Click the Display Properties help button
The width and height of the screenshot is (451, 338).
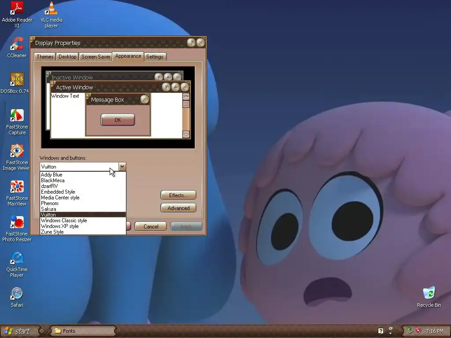[x=191, y=43]
